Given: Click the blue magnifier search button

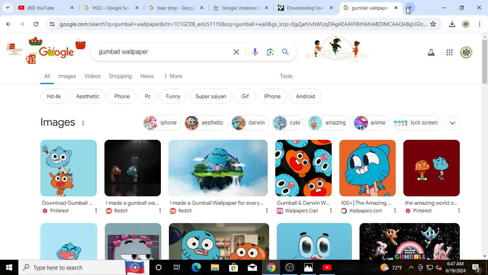Looking at the screenshot, I should tap(285, 52).
